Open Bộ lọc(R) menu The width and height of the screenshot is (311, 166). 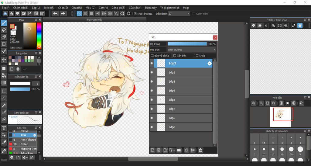pyautogui.click(x=49, y=8)
